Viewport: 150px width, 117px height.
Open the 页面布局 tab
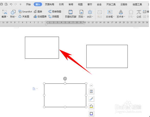[50, 4]
